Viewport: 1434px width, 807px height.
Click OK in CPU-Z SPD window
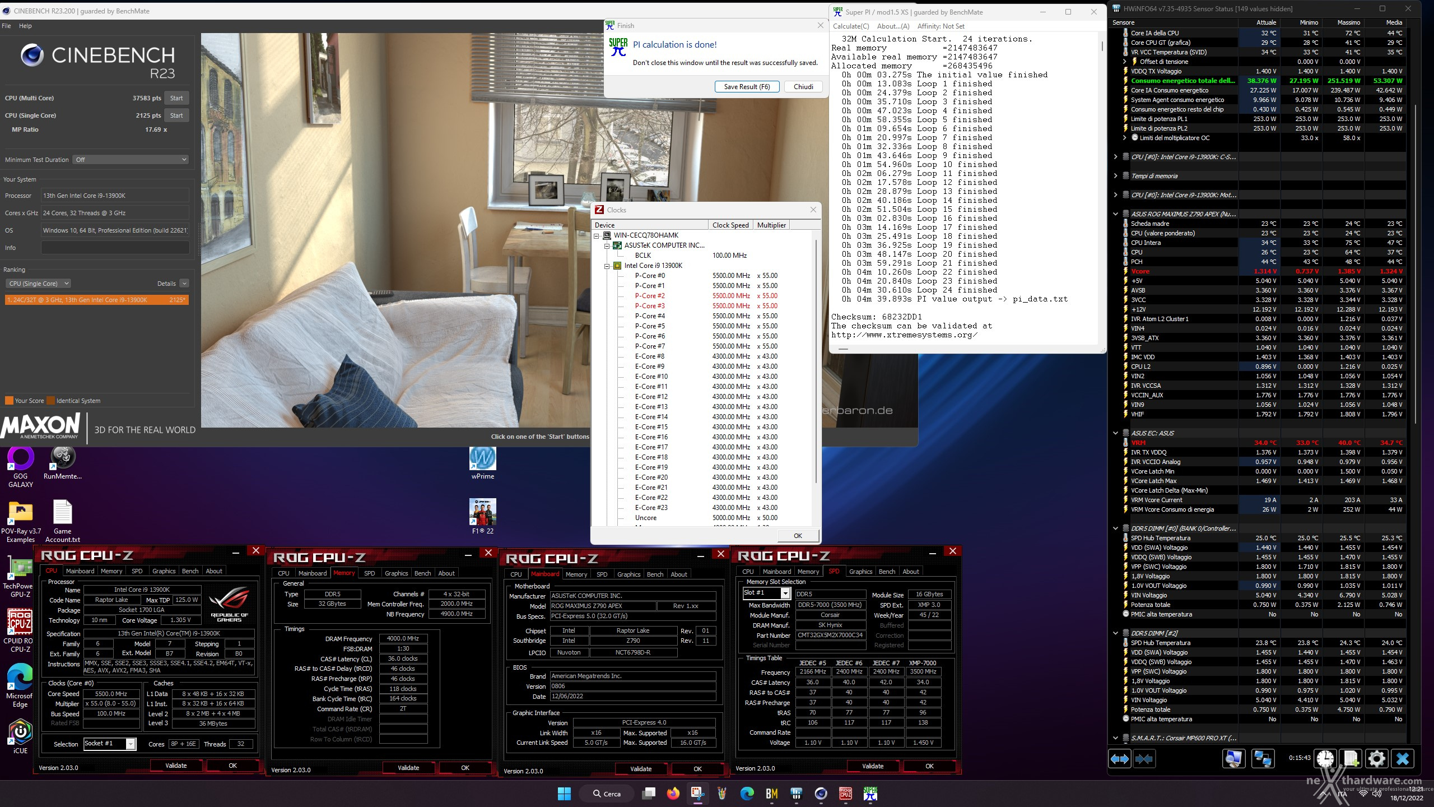[929, 766]
